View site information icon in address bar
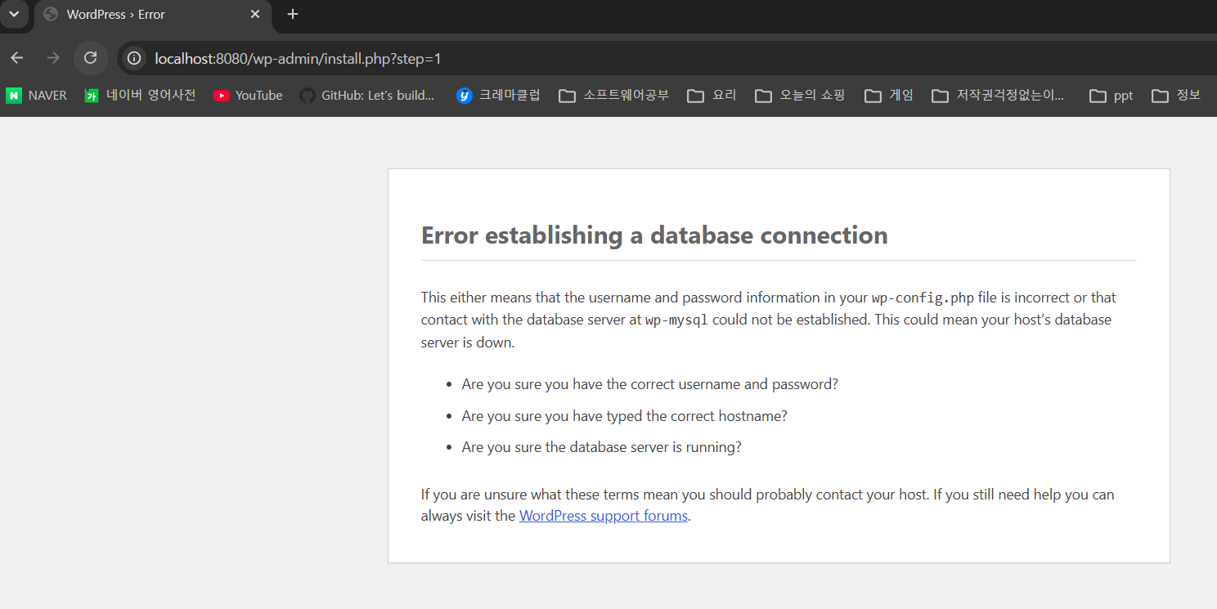The width and height of the screenshot is (1217, 609). pos(135,58)
